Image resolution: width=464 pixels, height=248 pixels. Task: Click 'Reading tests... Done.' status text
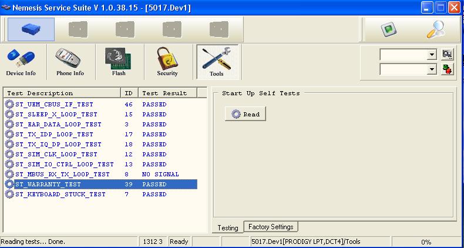tap(33, 242)
